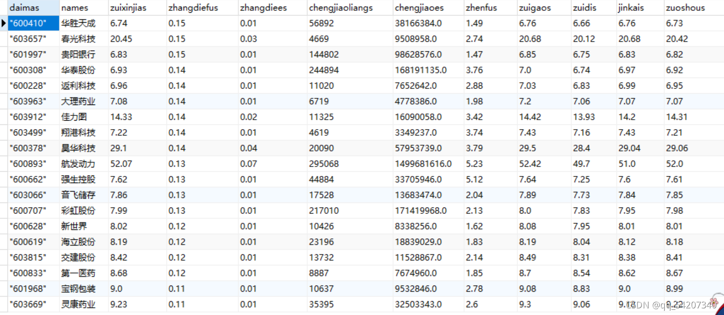Select code cell "600662"
Screen dimensions: 724x315
34,179
